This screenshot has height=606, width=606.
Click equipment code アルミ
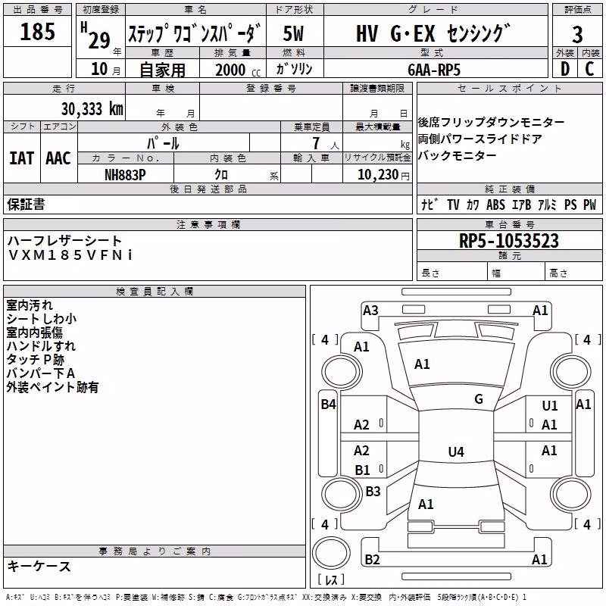(547, 205)
